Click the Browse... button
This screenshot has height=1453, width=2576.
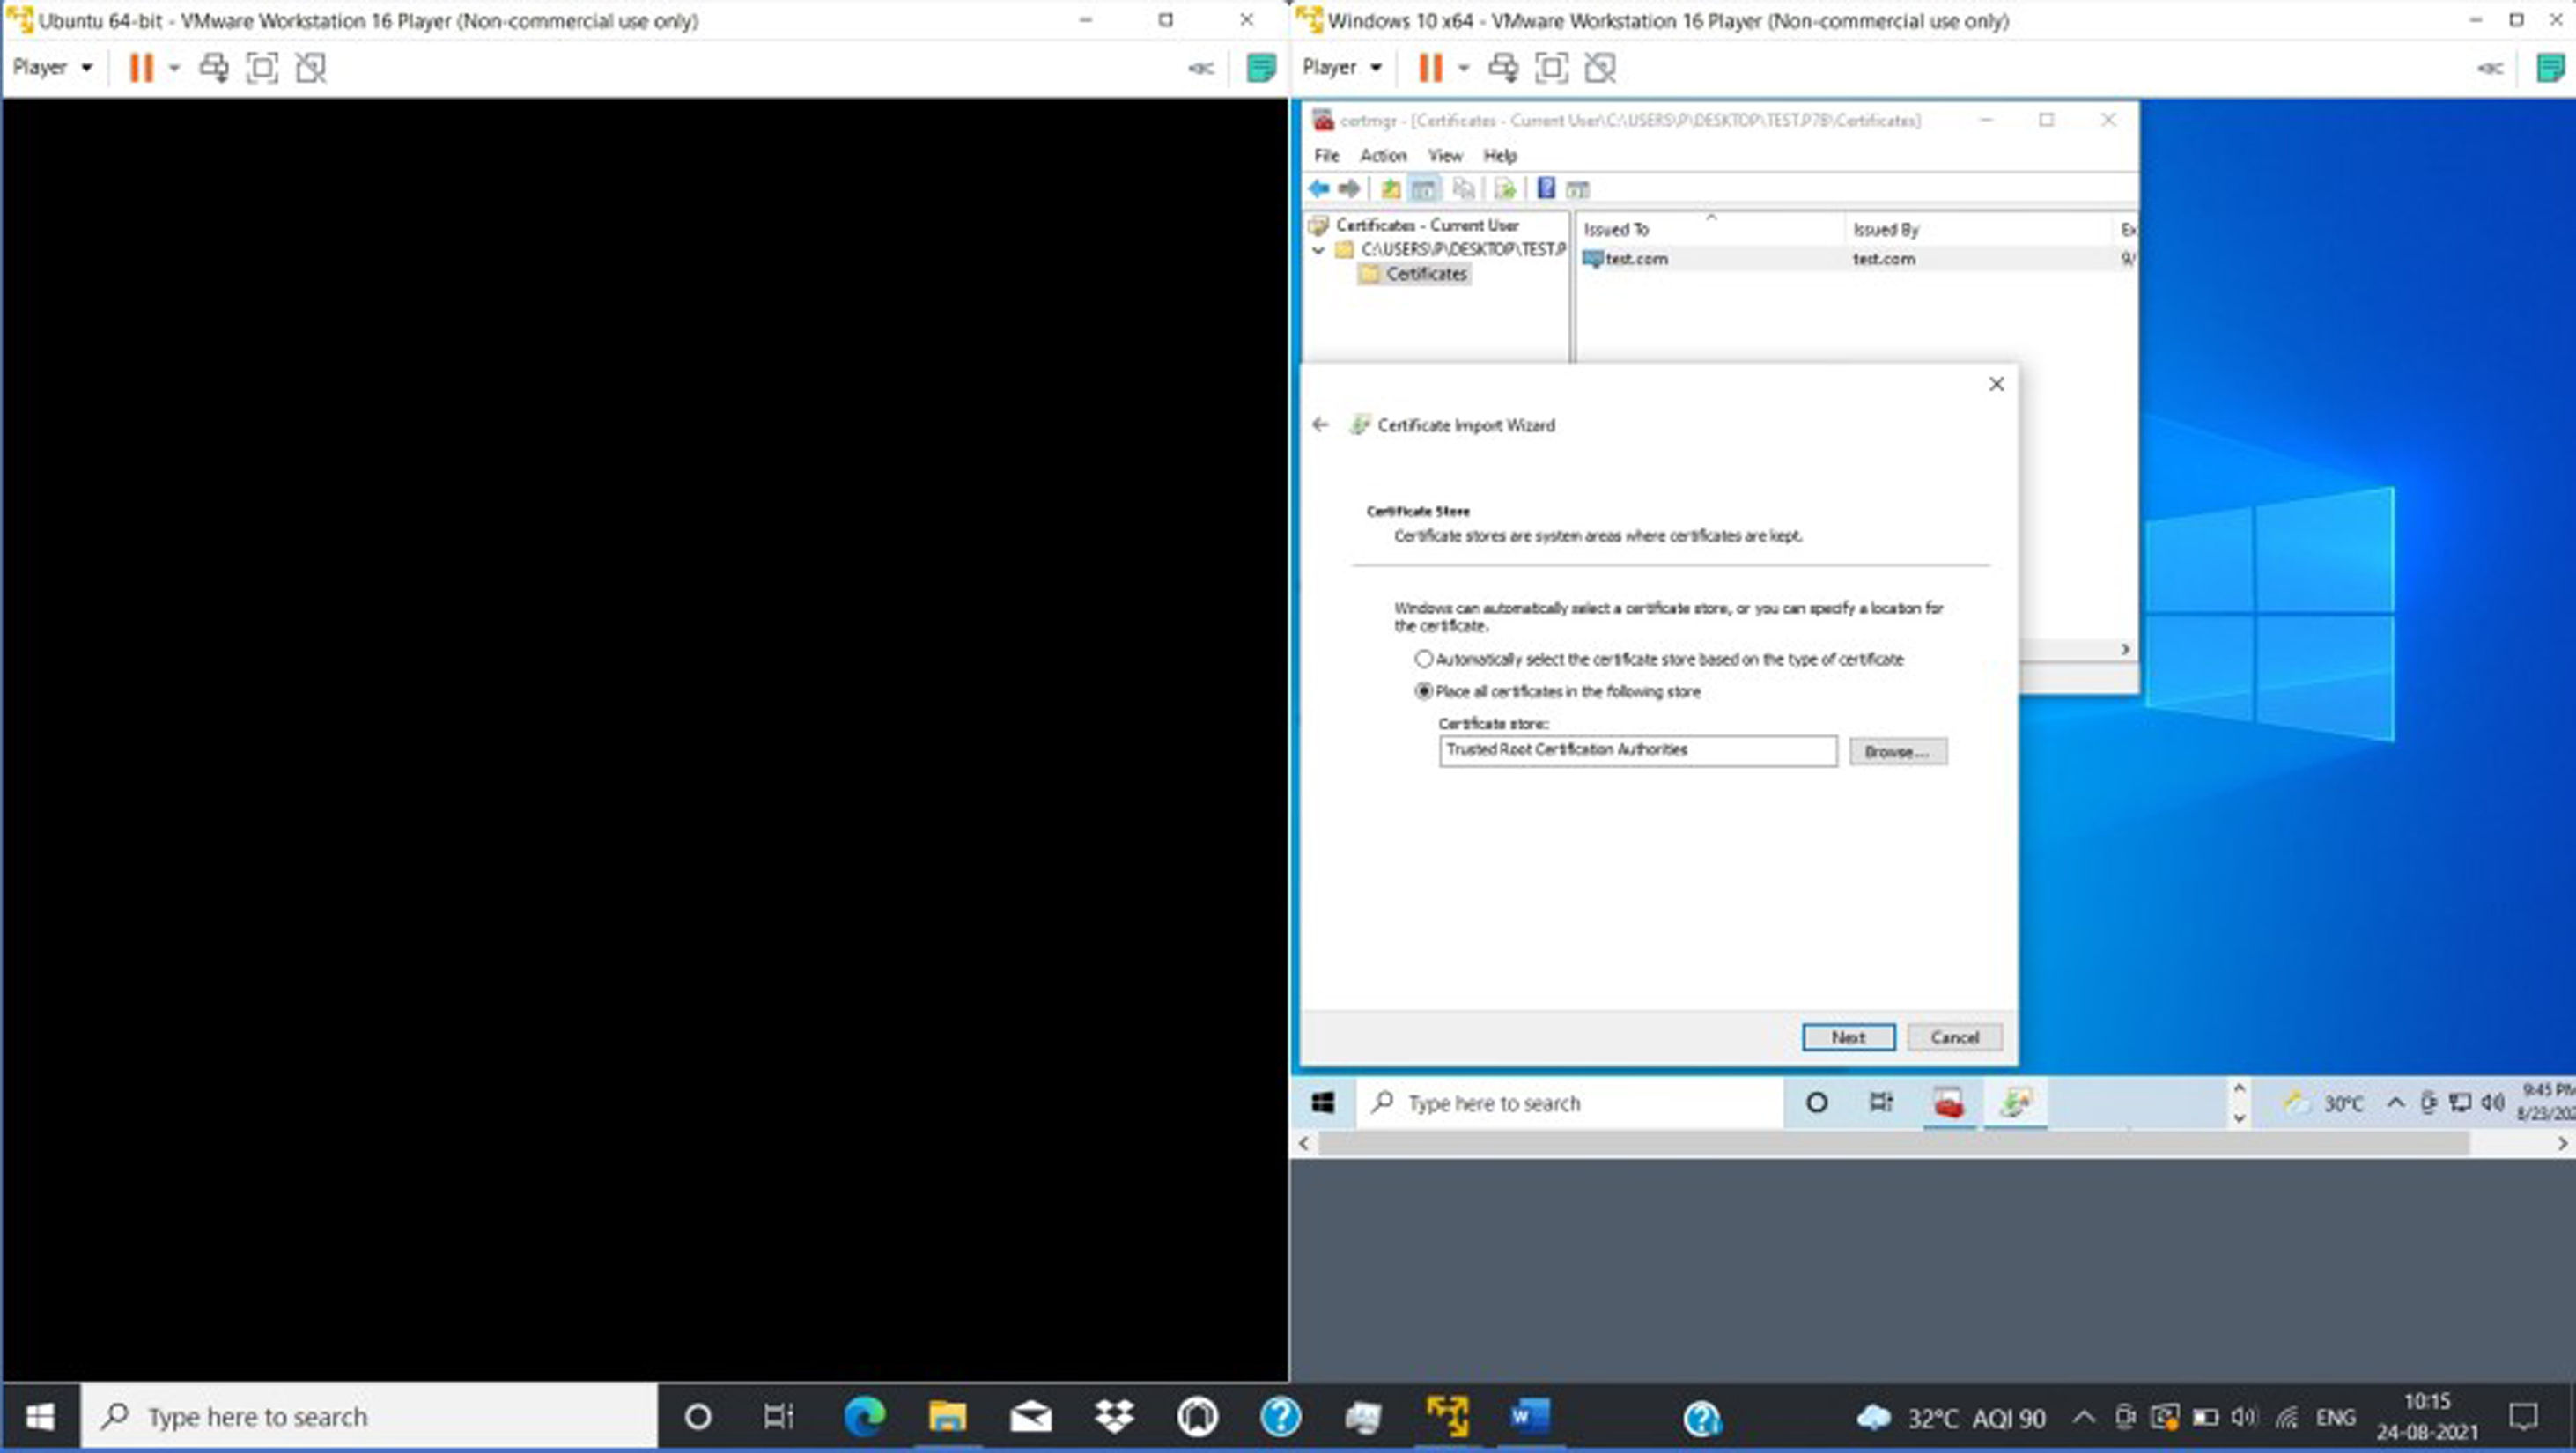[x=1897, y=751]
